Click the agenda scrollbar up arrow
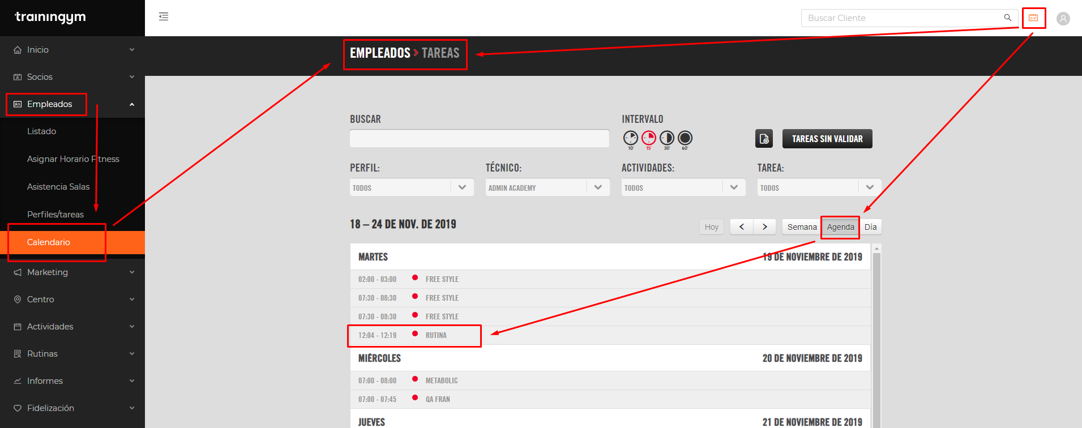Viewport: 1082px width, 428px height. (x=876, y=249)
